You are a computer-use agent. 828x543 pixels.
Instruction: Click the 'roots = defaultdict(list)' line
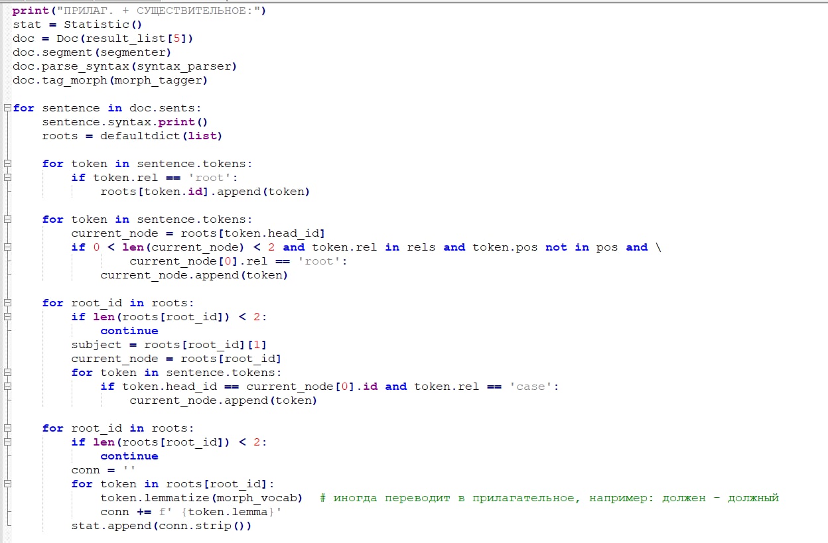click(132, 136)
